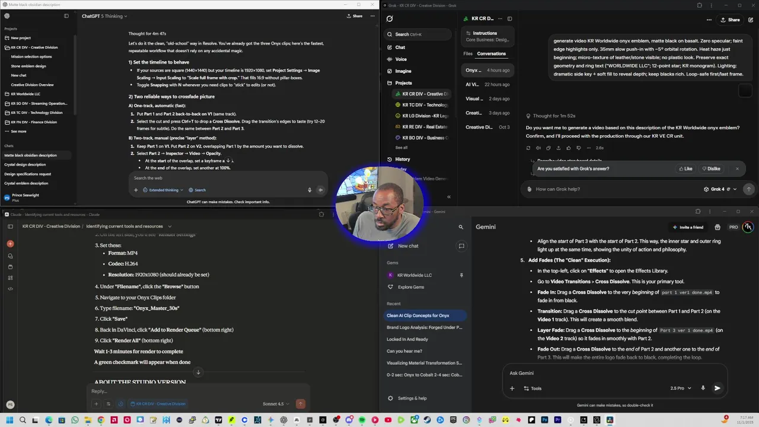Click New chat in Gemini sidebar
Screen dimensions: 759x427
(x=408, y=246)
